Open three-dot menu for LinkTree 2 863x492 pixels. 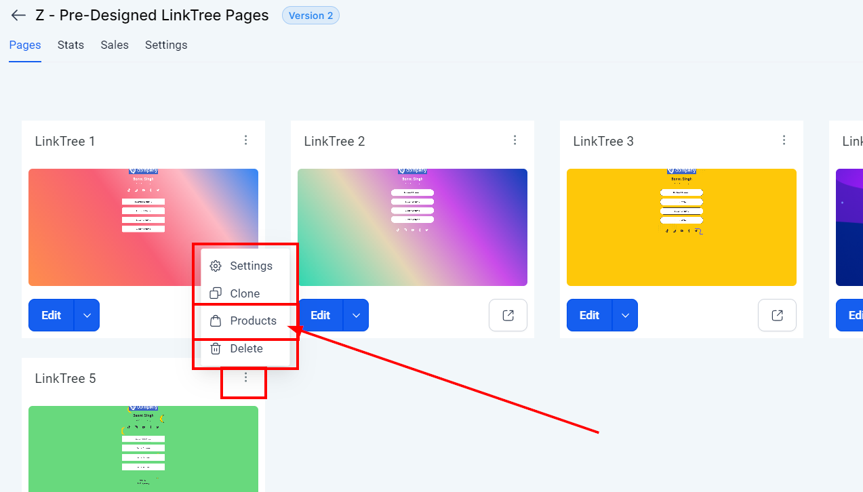[x=515, y=140]
